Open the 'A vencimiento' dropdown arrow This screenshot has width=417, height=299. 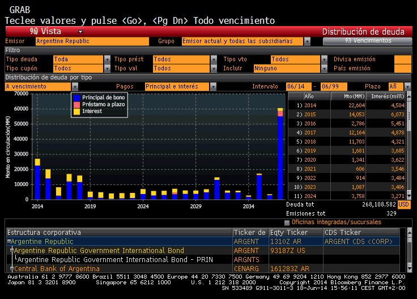[x=75, y=87]
